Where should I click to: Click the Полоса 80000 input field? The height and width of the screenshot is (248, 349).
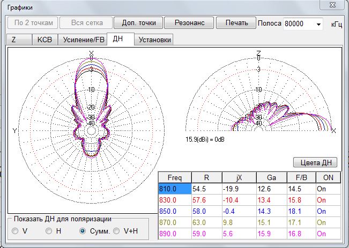click(298, 24)
